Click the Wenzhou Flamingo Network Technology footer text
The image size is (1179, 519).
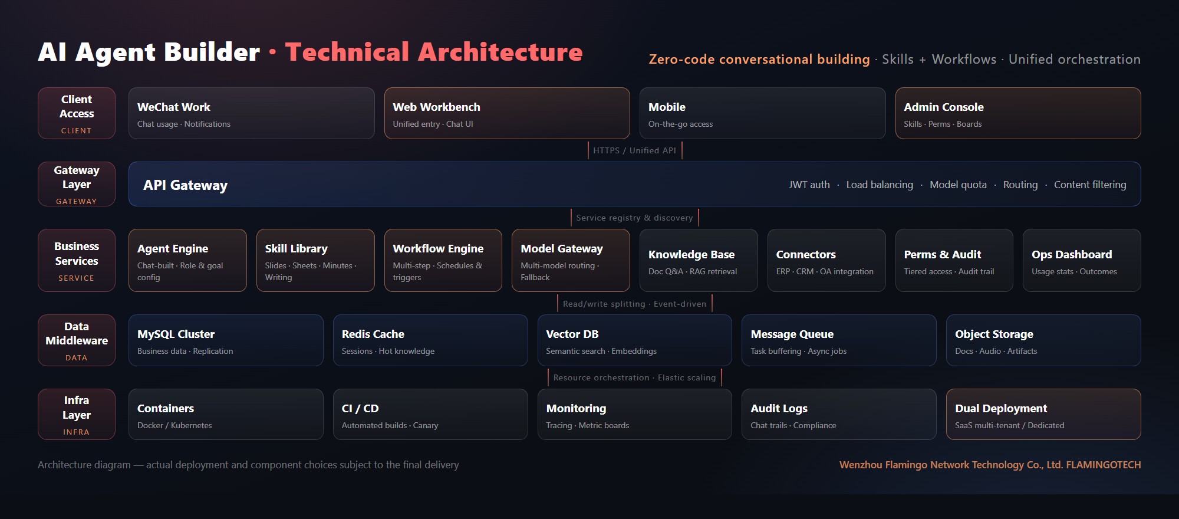click(x=990, y=465)
